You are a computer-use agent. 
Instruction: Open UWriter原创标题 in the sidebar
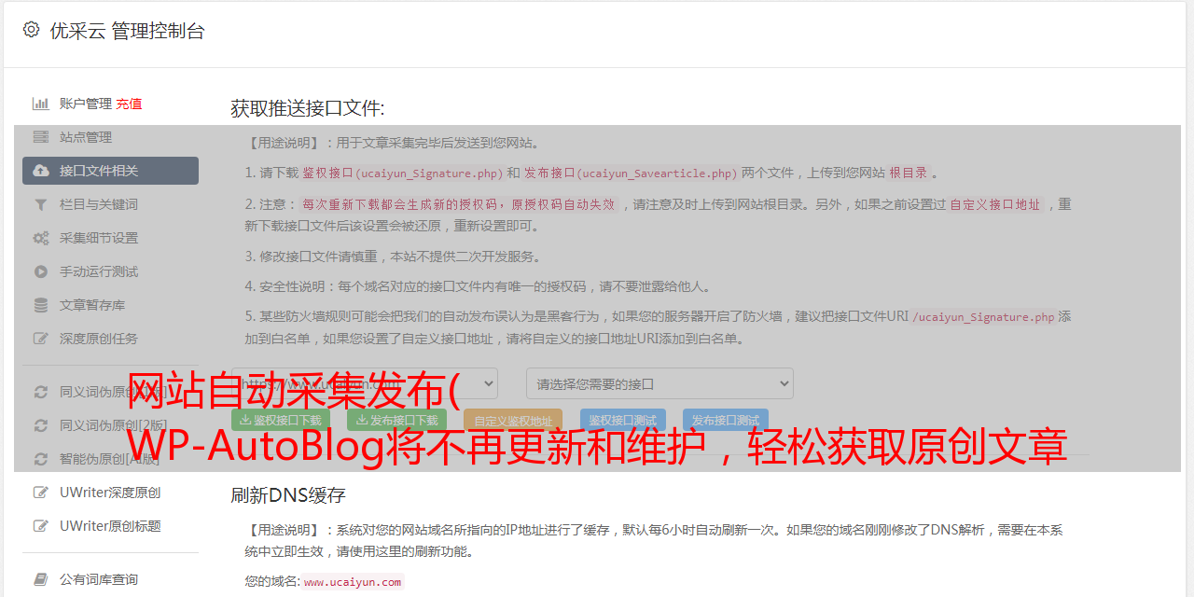pyautogui.click(x=110, y=526)
